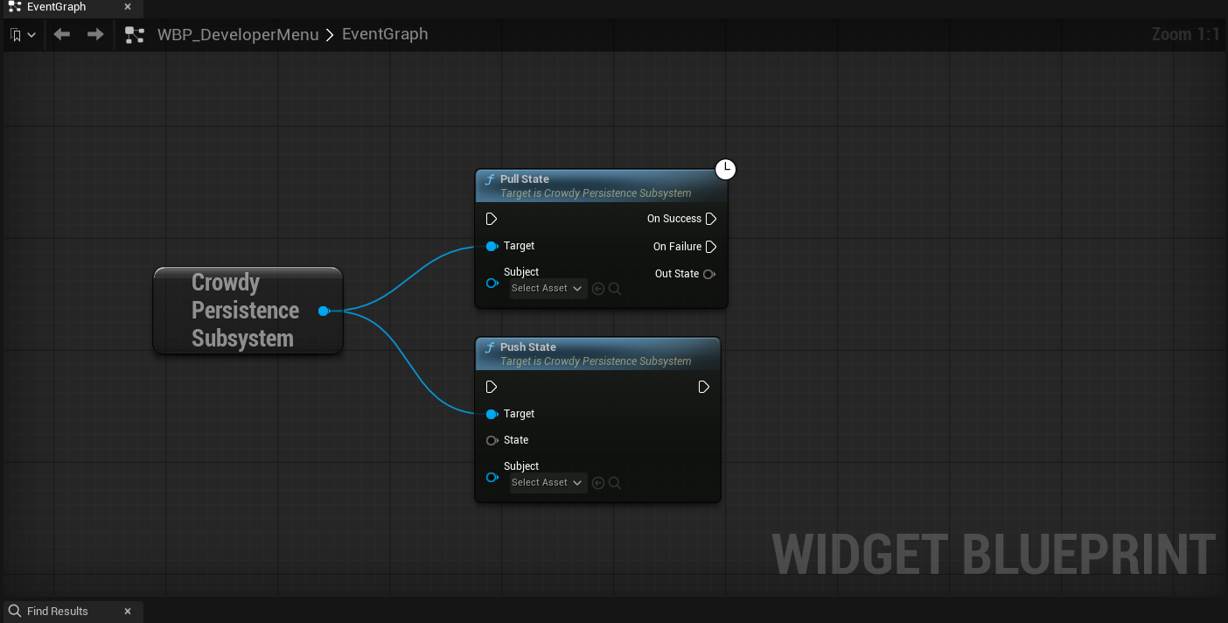
Task: Use selected asset arrow on Pull State Subject
Action: point(598,289)
